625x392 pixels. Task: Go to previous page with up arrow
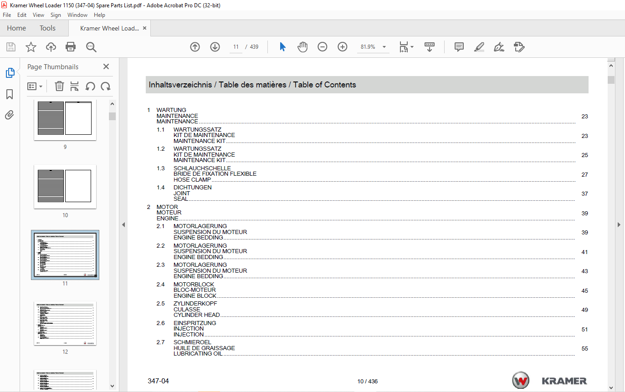195,47
